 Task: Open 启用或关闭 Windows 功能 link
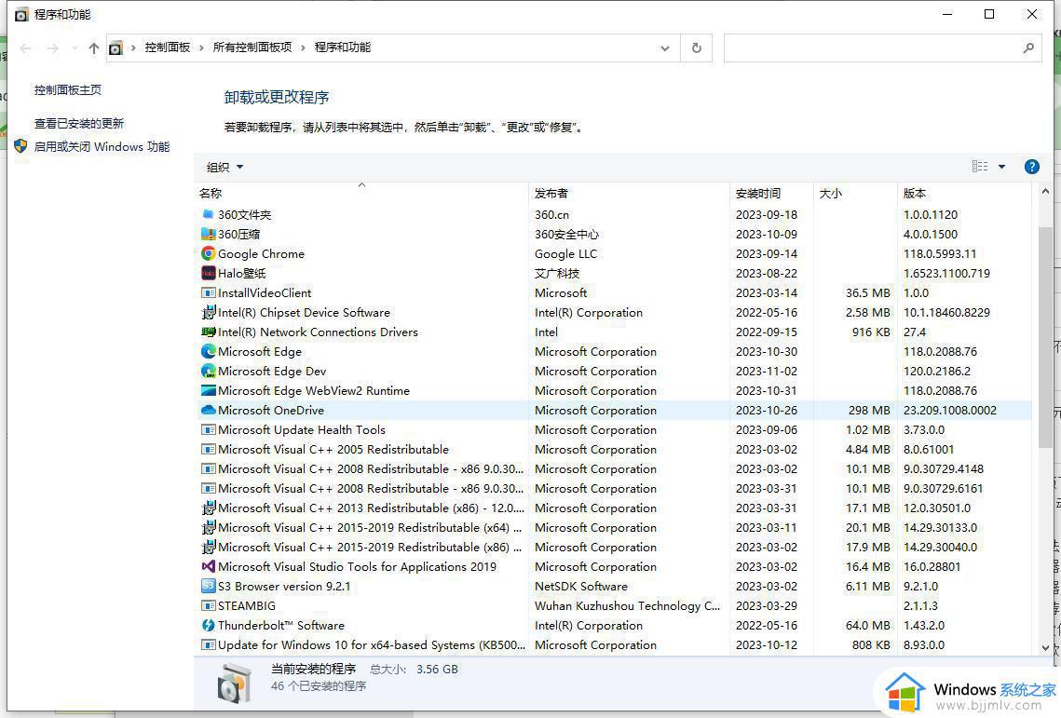coord(102,146)
